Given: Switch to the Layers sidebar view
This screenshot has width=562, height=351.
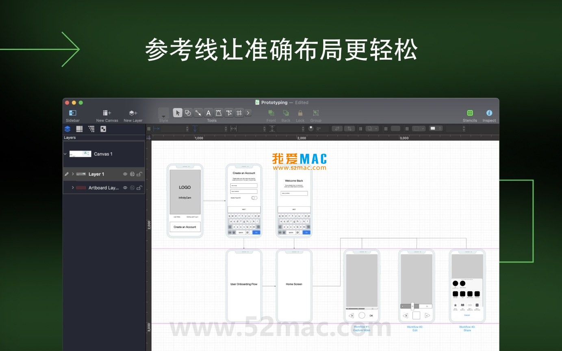Looking at the screenshot, I should 67,129.
